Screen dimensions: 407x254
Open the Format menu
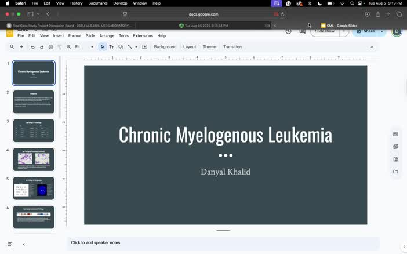coord(75,35)
